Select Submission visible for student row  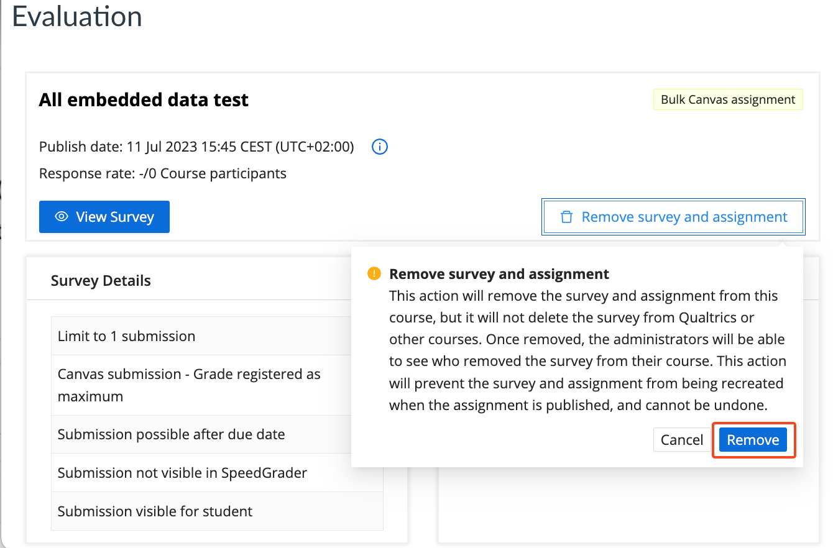[155, 511]
